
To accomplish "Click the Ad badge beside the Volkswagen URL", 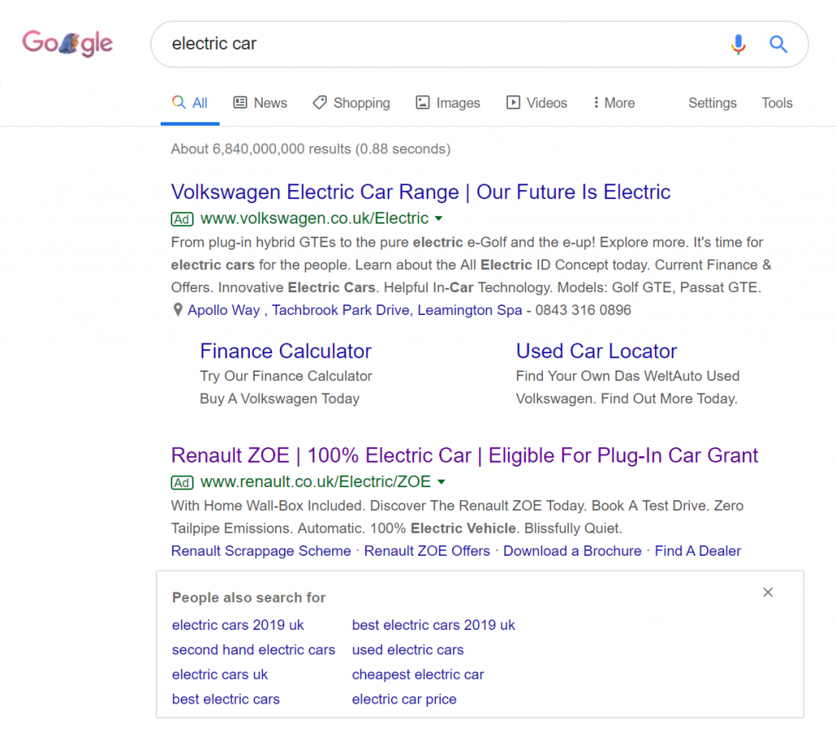I will click(182, 219).
